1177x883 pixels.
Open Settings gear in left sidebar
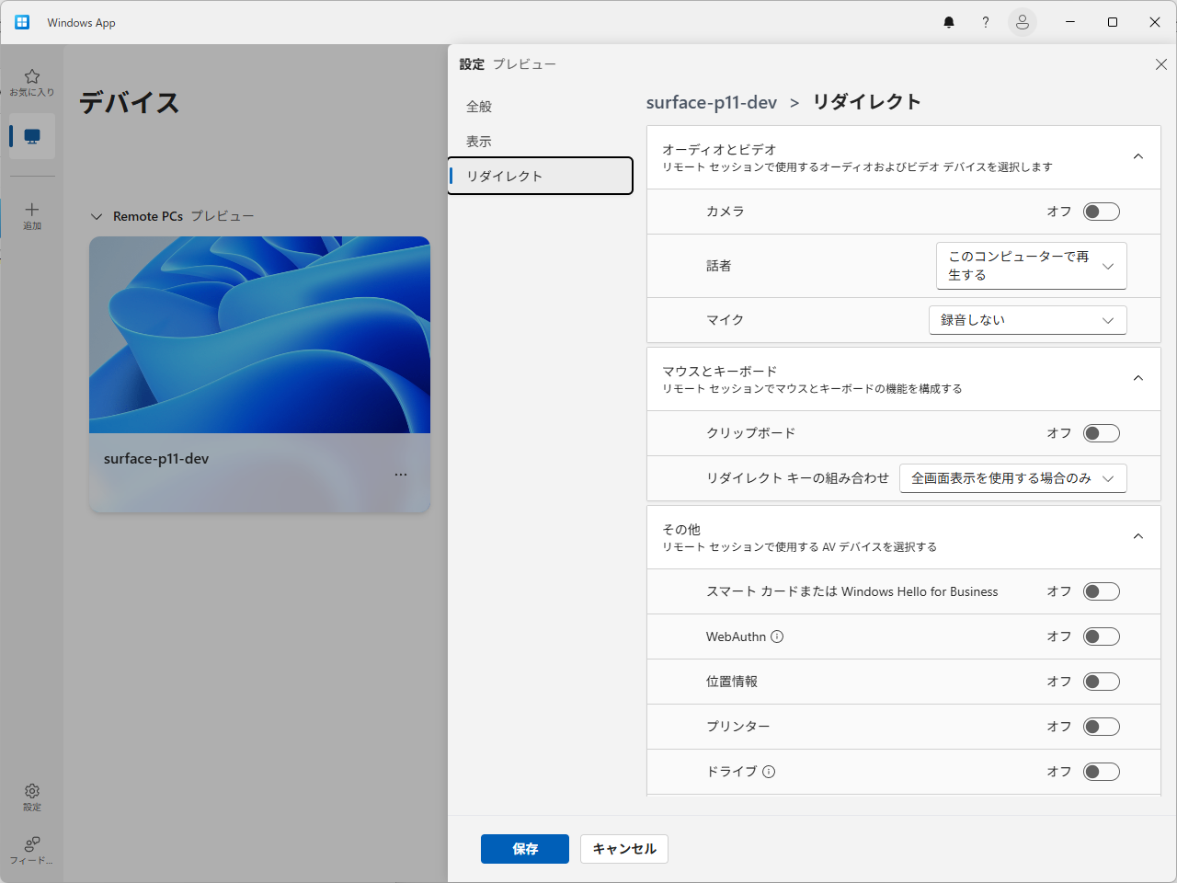coord(32,797)
